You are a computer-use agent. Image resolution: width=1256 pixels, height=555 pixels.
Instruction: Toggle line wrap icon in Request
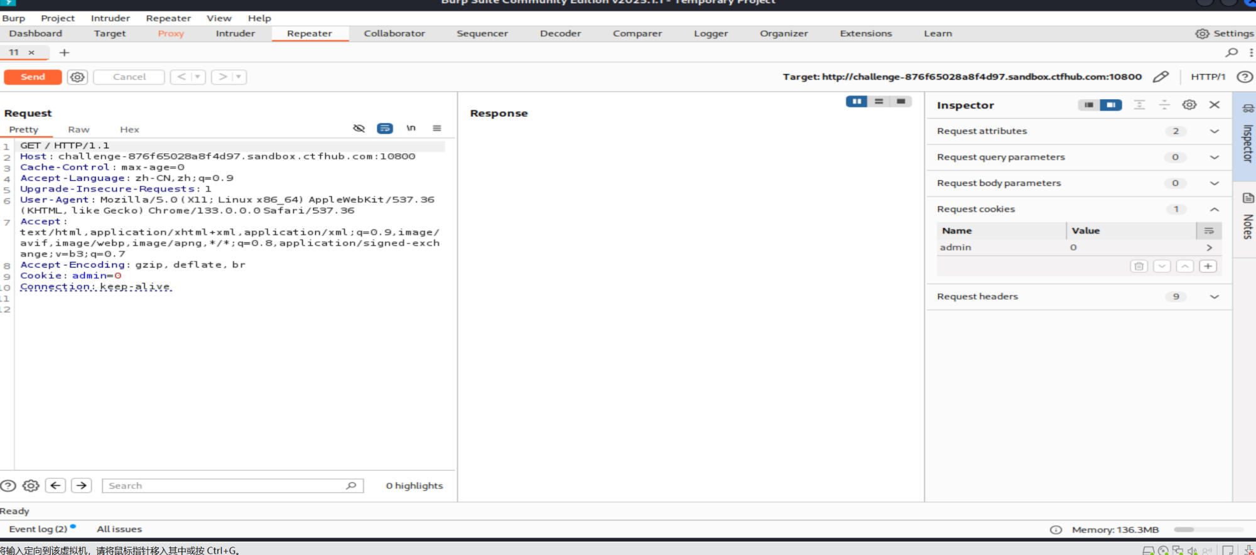click(x=384, y=128)
